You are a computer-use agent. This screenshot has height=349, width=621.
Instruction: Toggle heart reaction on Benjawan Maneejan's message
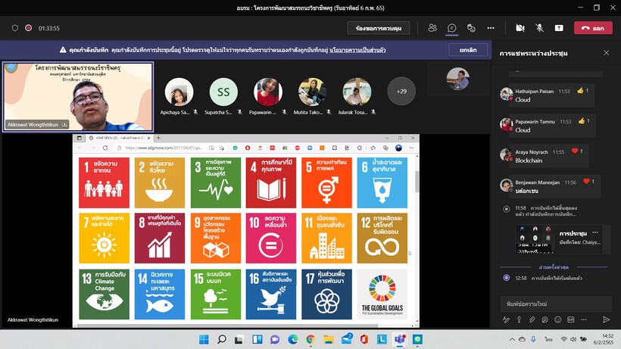coord(587,181)
